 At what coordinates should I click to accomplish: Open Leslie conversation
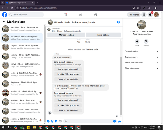click(x=22, y=74)
